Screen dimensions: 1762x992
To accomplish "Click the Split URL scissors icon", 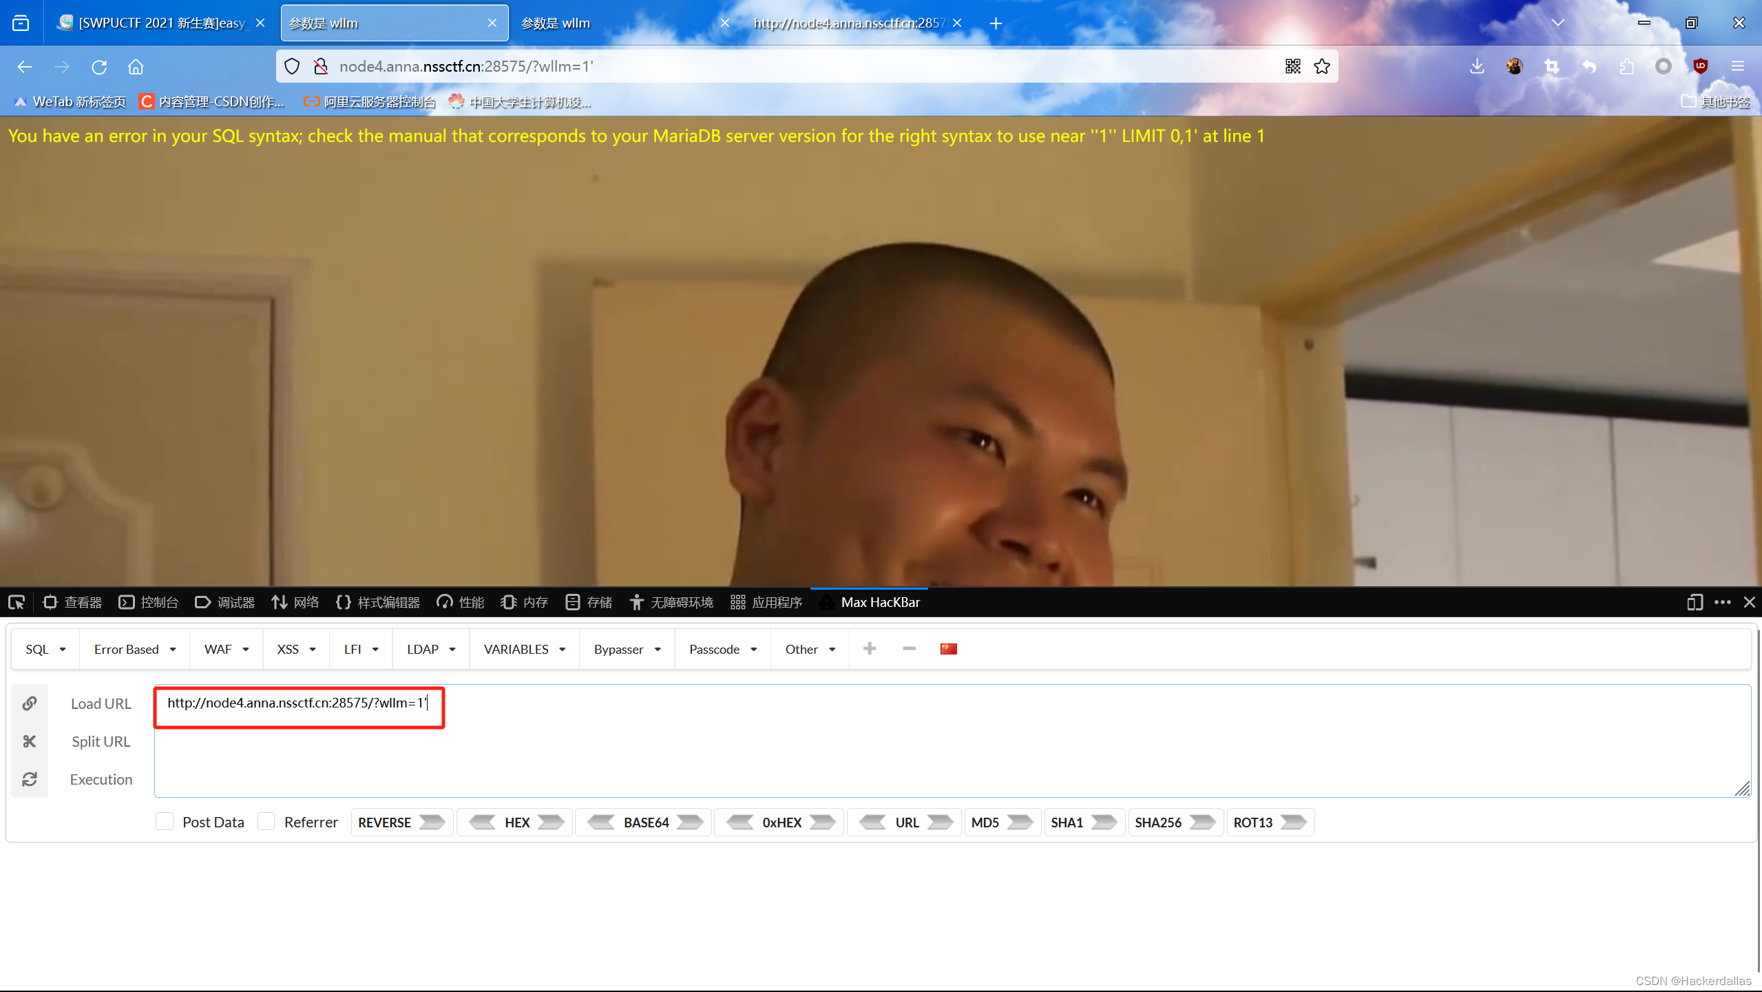I will (x=30, y=741).
